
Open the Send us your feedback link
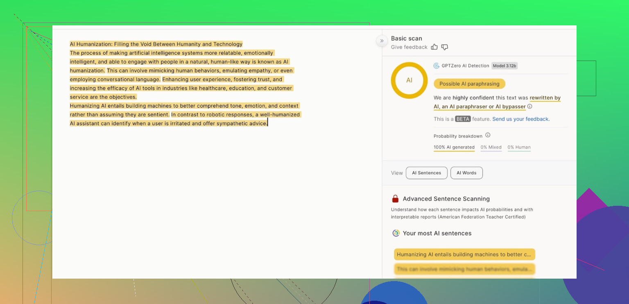pyautogui.click(x=520, y=119)
